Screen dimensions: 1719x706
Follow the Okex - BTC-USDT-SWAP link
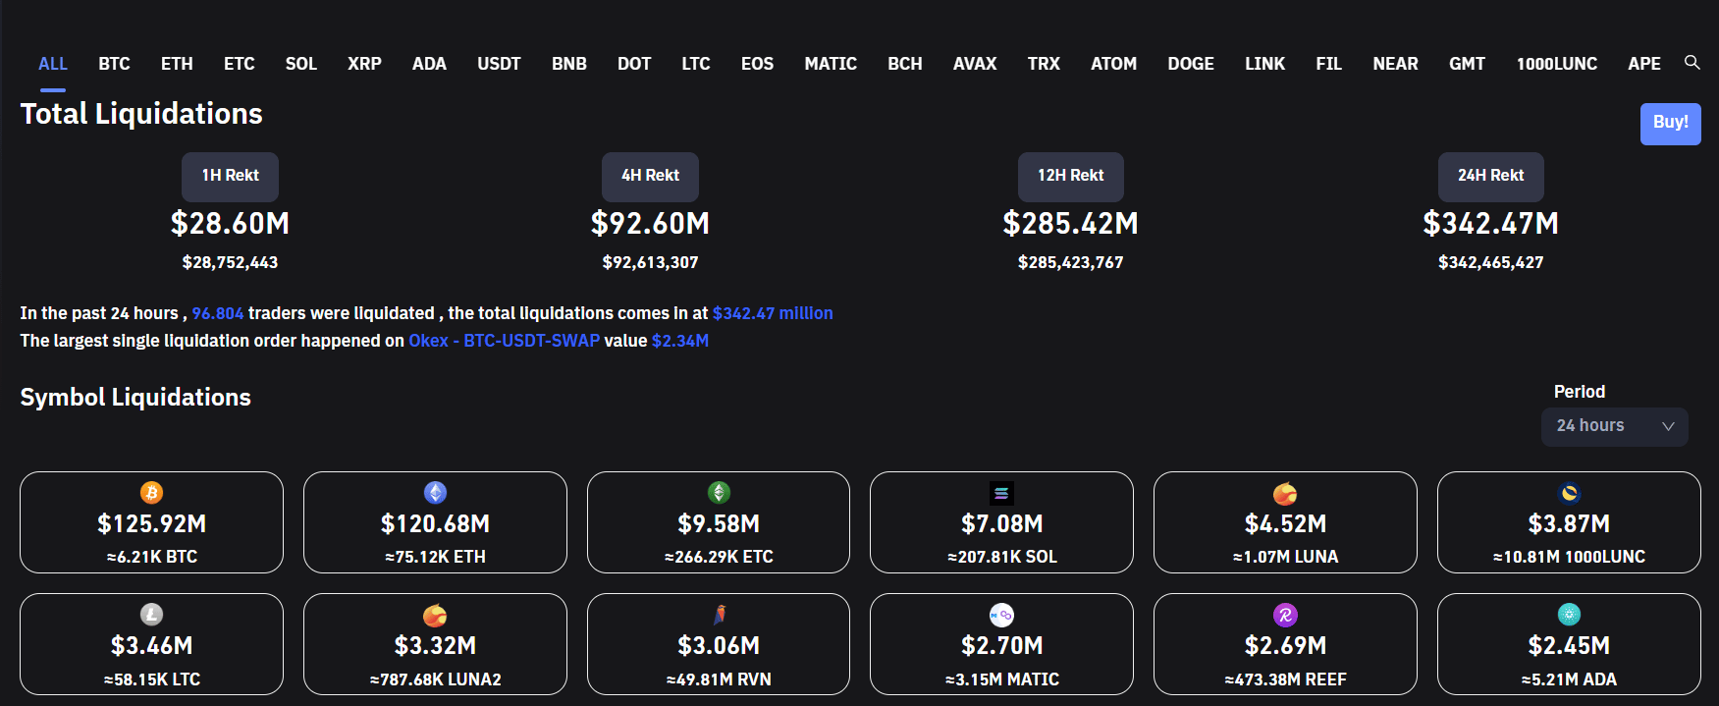(x=504, y=341)
